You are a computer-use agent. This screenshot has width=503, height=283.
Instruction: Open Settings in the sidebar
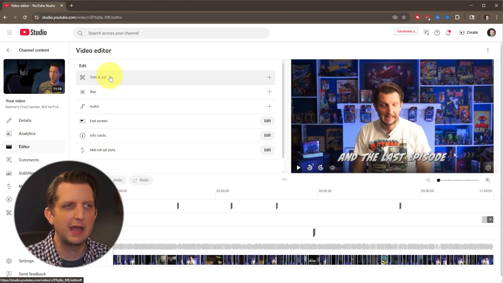(26, 261)
